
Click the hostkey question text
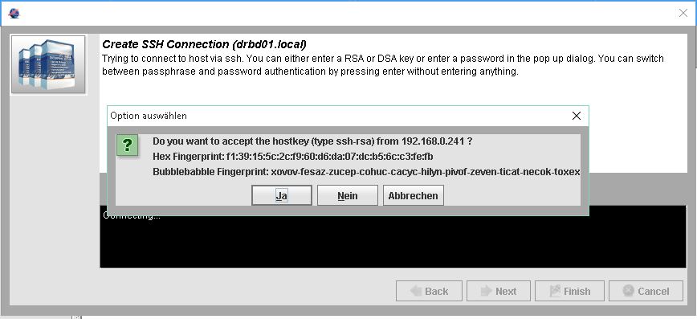[x=312, y=141]
